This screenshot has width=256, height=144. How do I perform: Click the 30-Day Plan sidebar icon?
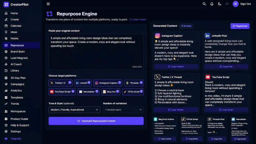(6, 78)
